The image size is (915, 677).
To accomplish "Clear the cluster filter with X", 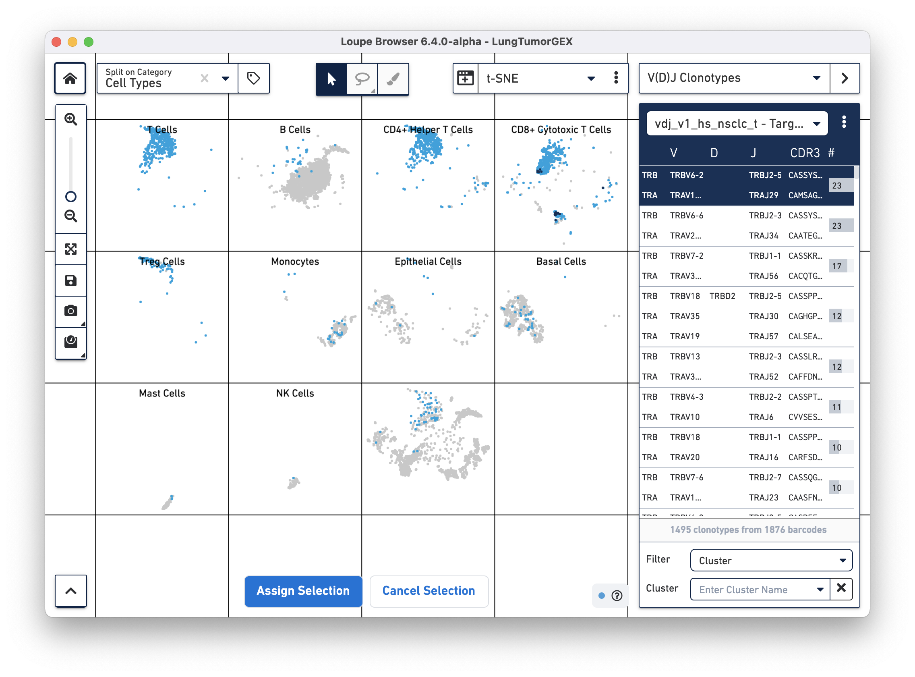I will click(x=841, y=588).
